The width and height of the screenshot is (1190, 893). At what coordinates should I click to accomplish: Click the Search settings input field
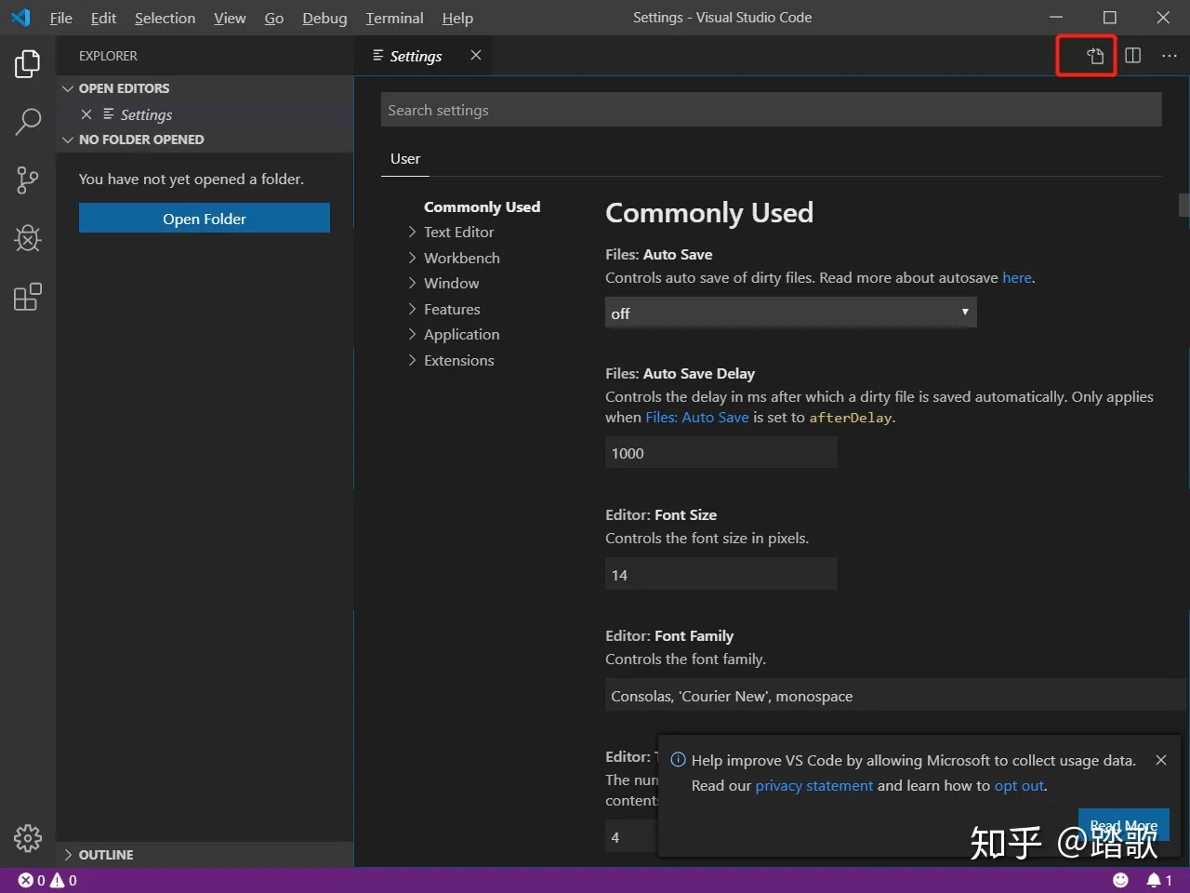pyautogui.click(x=771, y=110)
